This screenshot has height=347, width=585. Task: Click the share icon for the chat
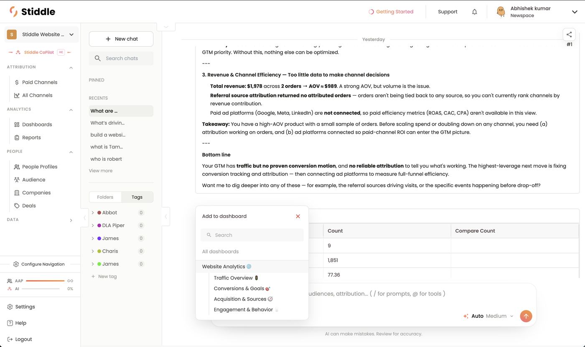(x=569, y=35)
